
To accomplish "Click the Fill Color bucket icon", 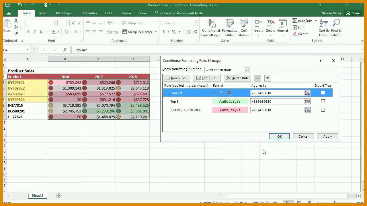I will (x=66, y=32).
